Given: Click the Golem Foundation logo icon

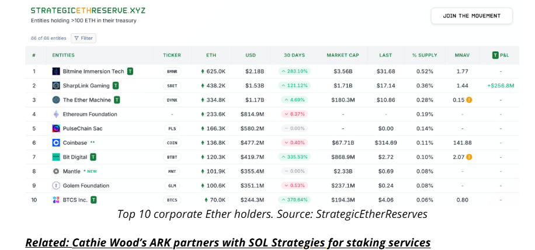Looking at the screenshot, I should pos(56,186).
